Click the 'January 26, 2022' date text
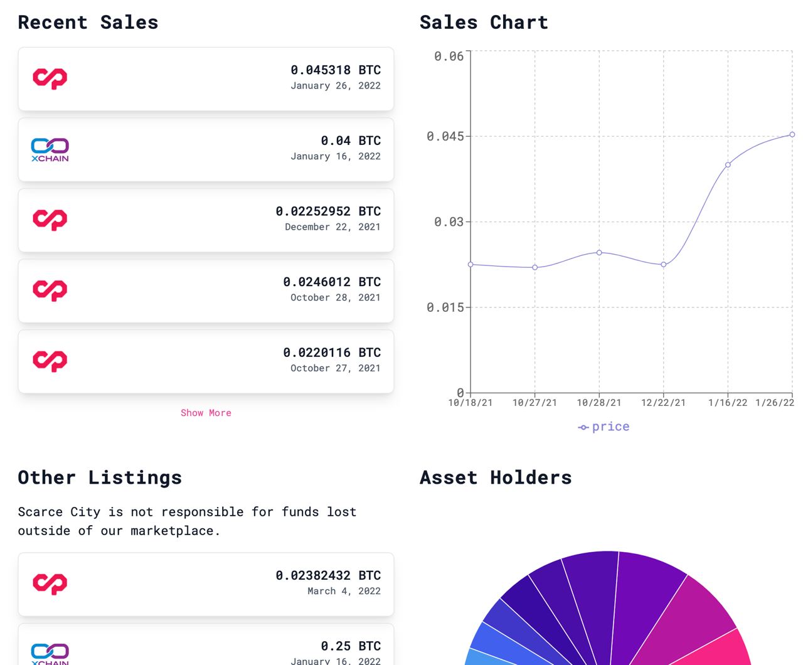 pyautogui.click(x=336, y=86)
